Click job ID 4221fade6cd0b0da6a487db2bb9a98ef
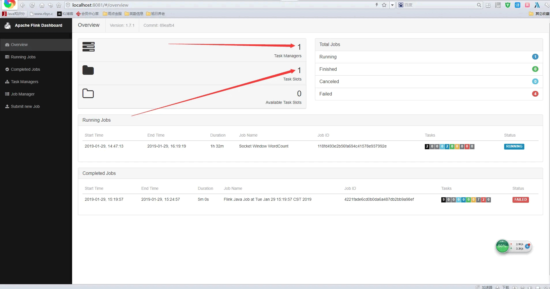550x289 pixels. click(379, 199)
